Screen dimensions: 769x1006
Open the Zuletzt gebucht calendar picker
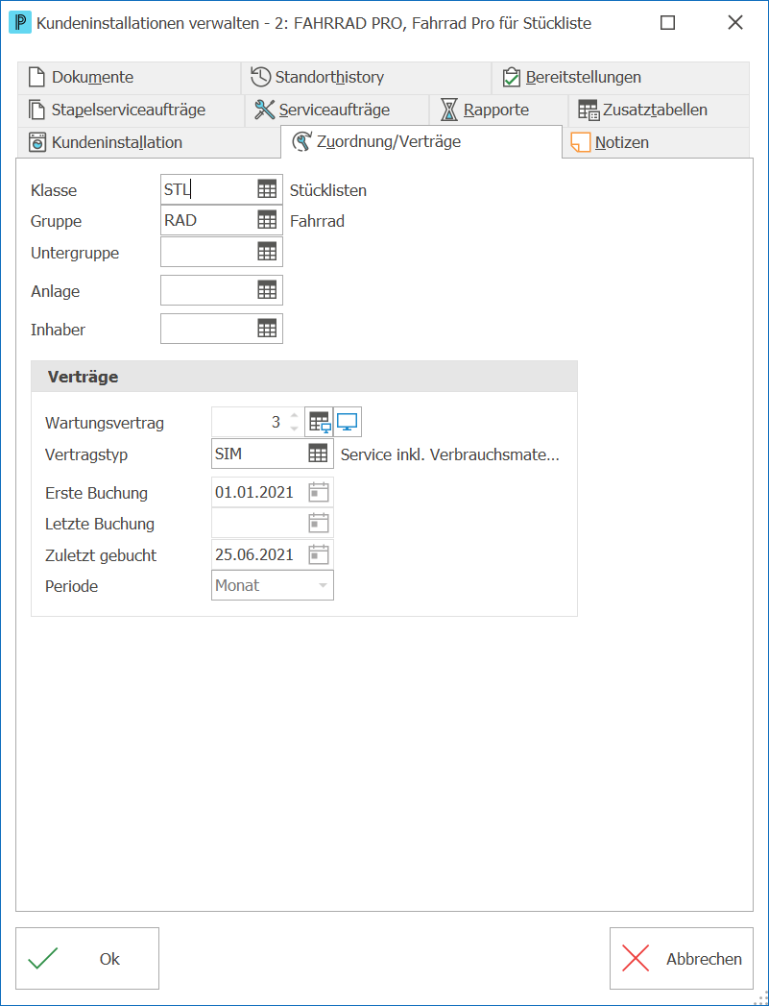(x=319, y=554)
